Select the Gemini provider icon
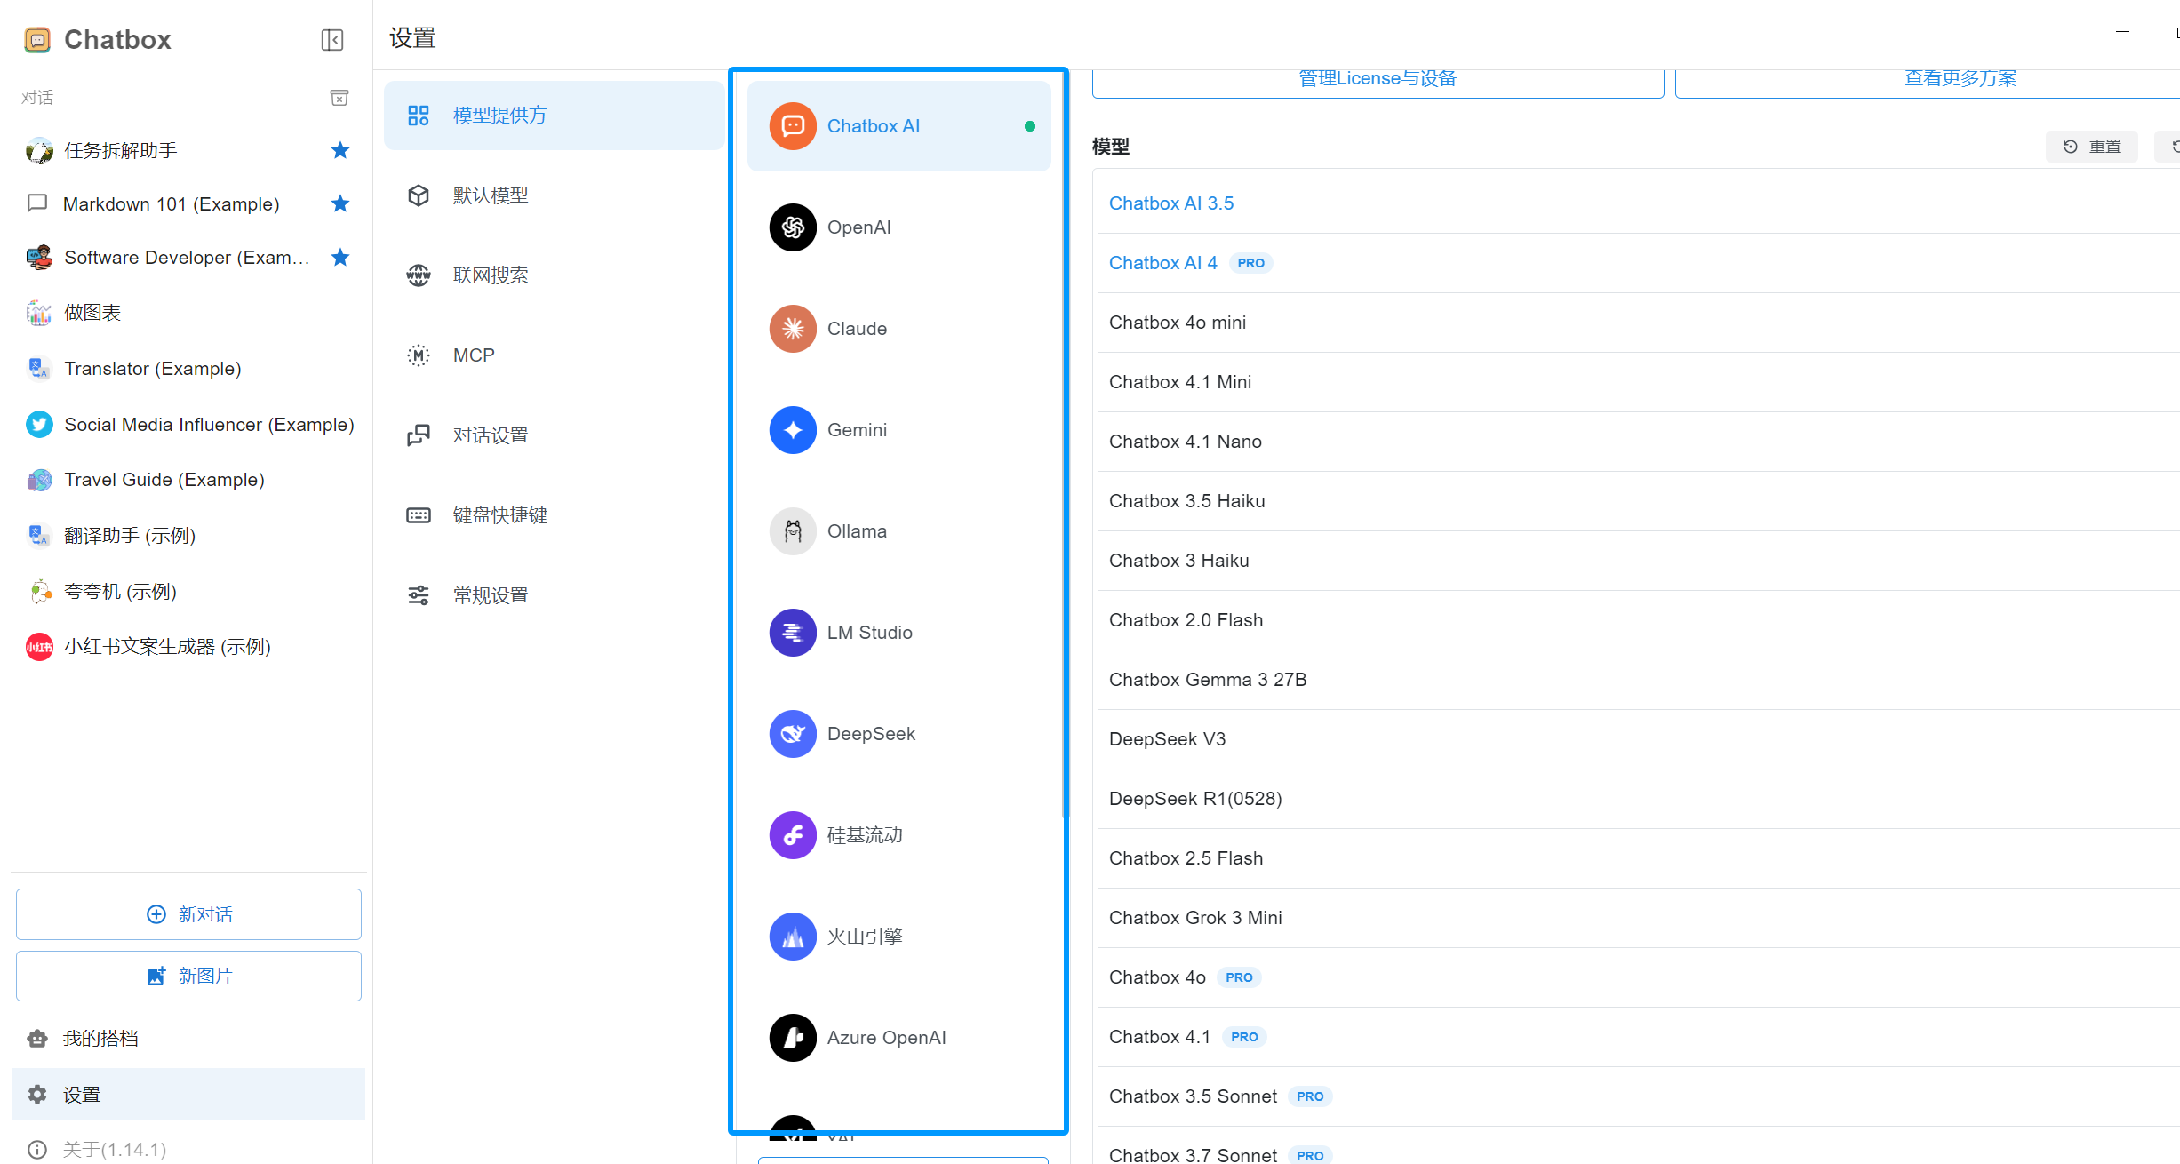This screenshot has width=2180, height=1164. [793, 430]
